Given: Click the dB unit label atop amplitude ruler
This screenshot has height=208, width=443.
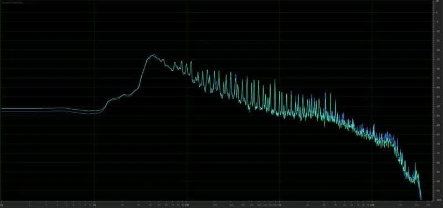Looking at the screenshot, I should pos(437,2).
